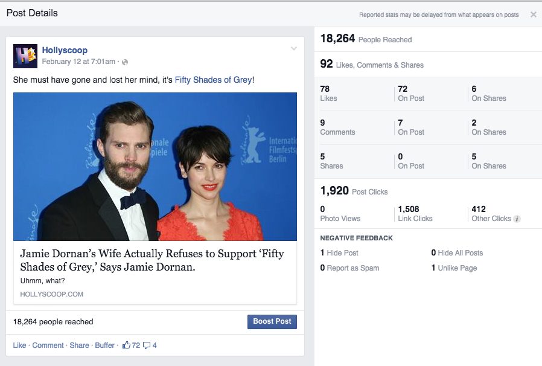
Task: Click the 18,264 people reached footer text
Action: pos(53,322)
